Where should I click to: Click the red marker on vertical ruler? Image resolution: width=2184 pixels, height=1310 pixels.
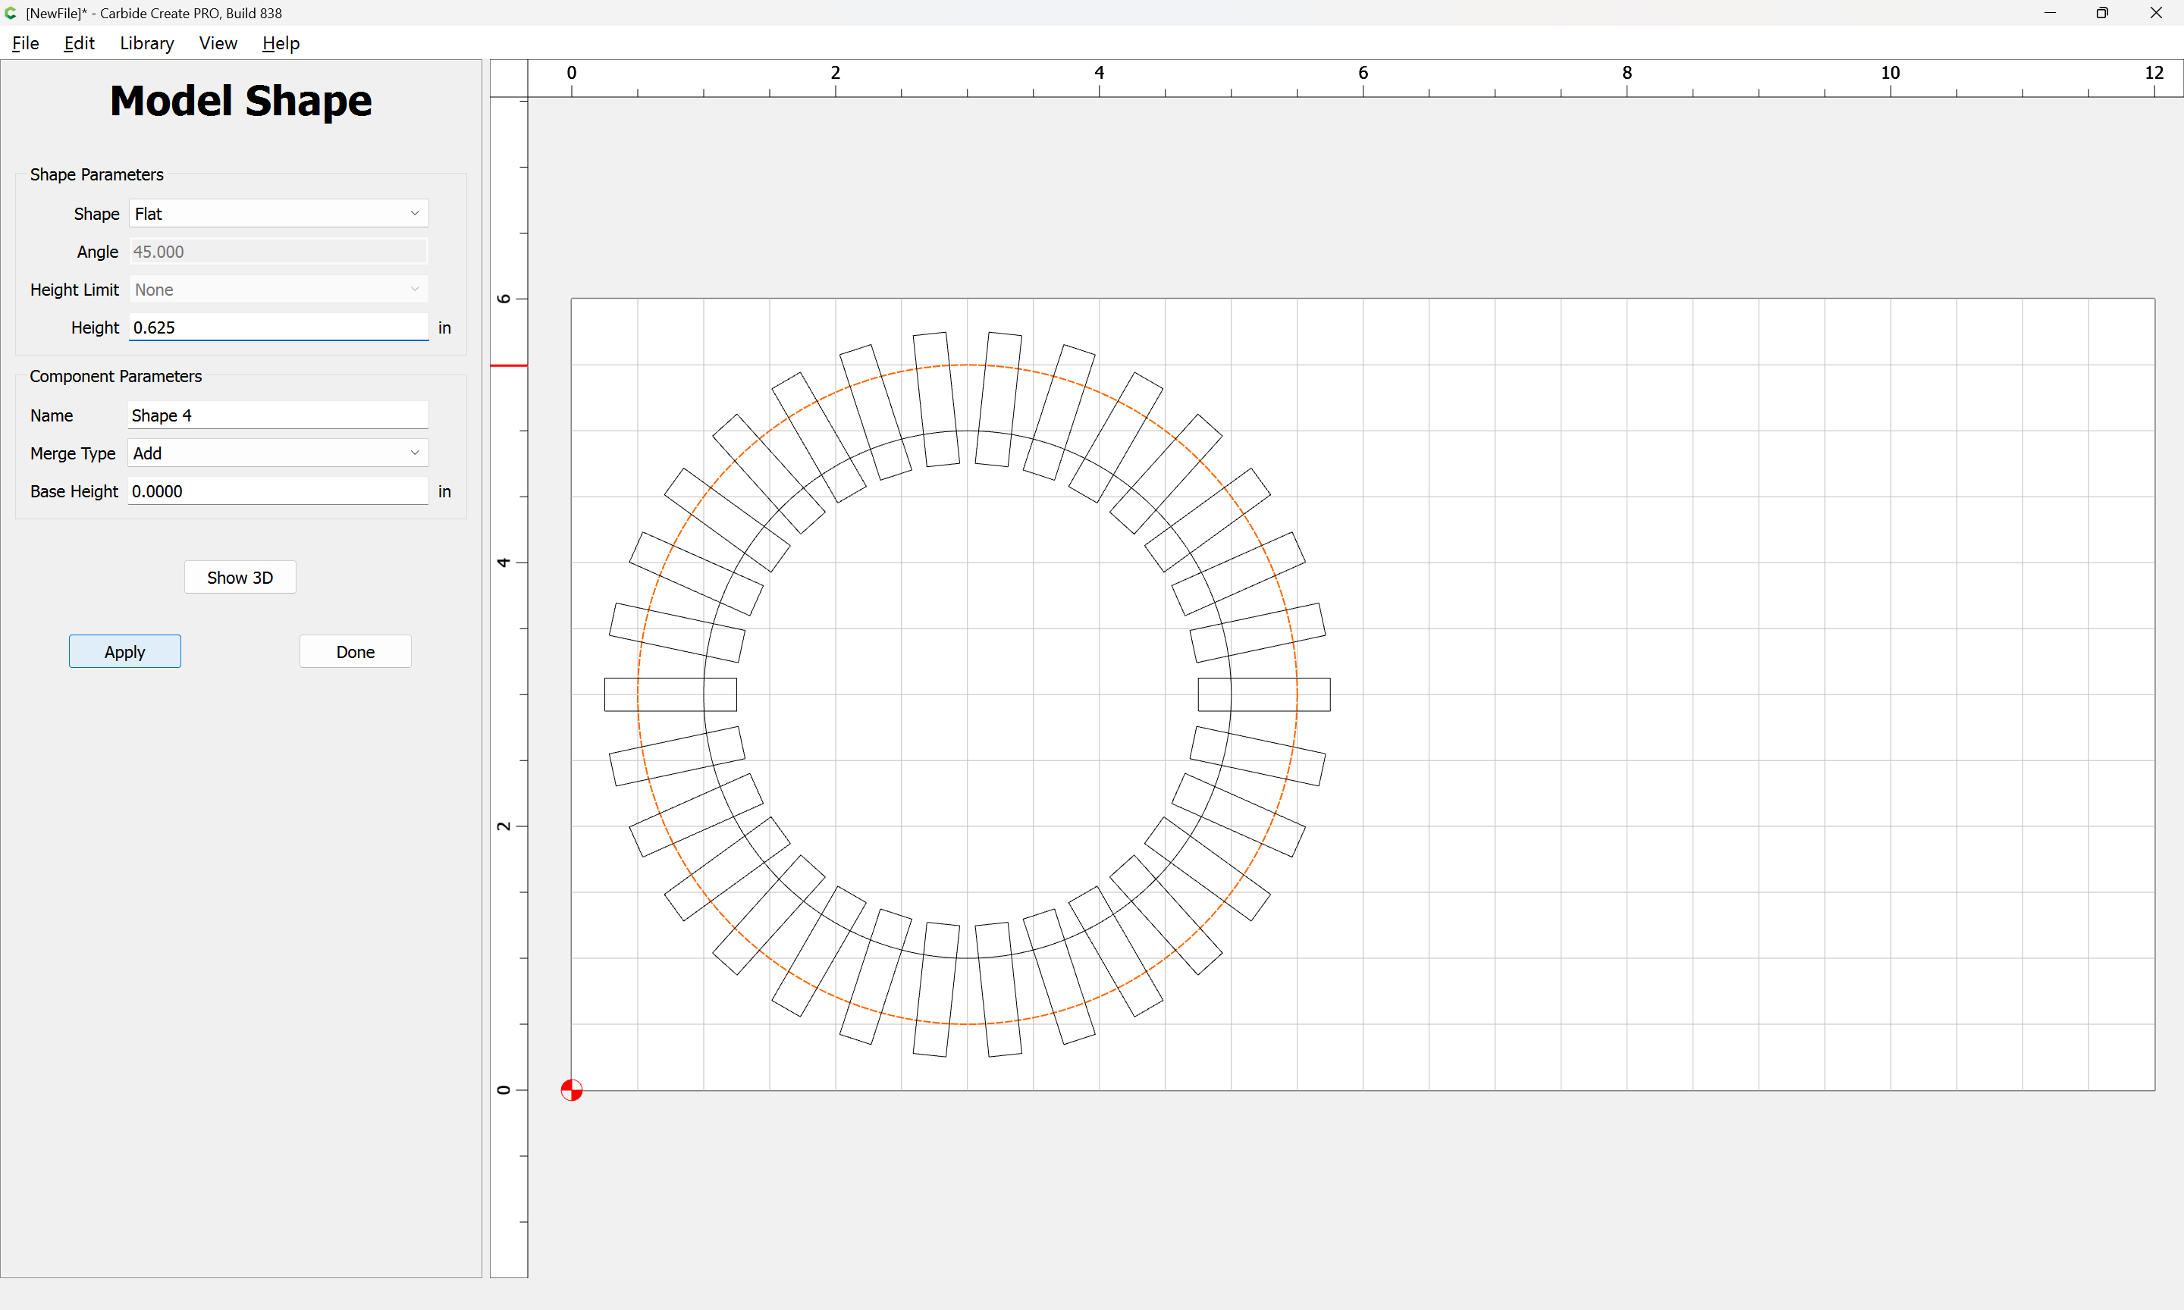pos(509,365)
